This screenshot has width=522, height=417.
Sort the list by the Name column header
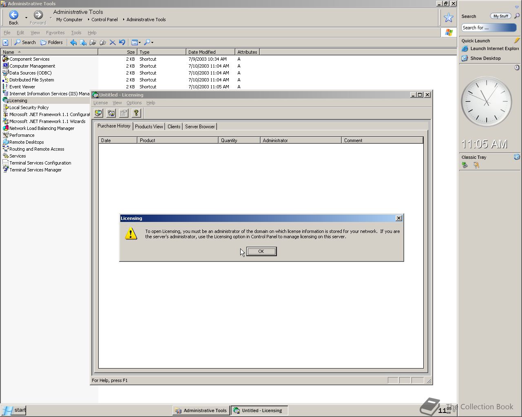click(49, 52)
